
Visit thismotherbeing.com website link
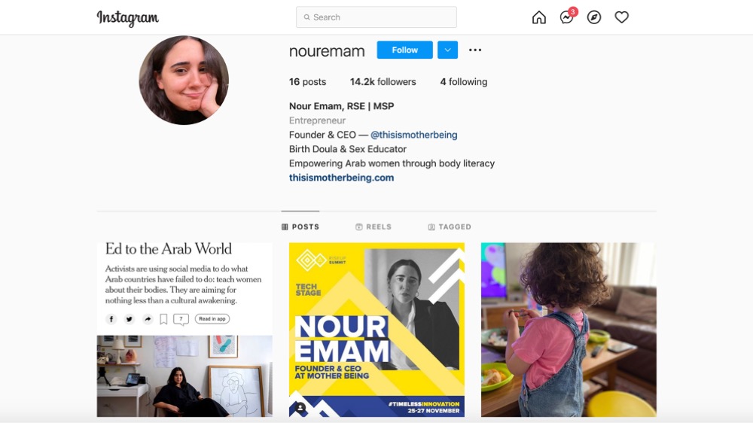[x=341, y=178]
